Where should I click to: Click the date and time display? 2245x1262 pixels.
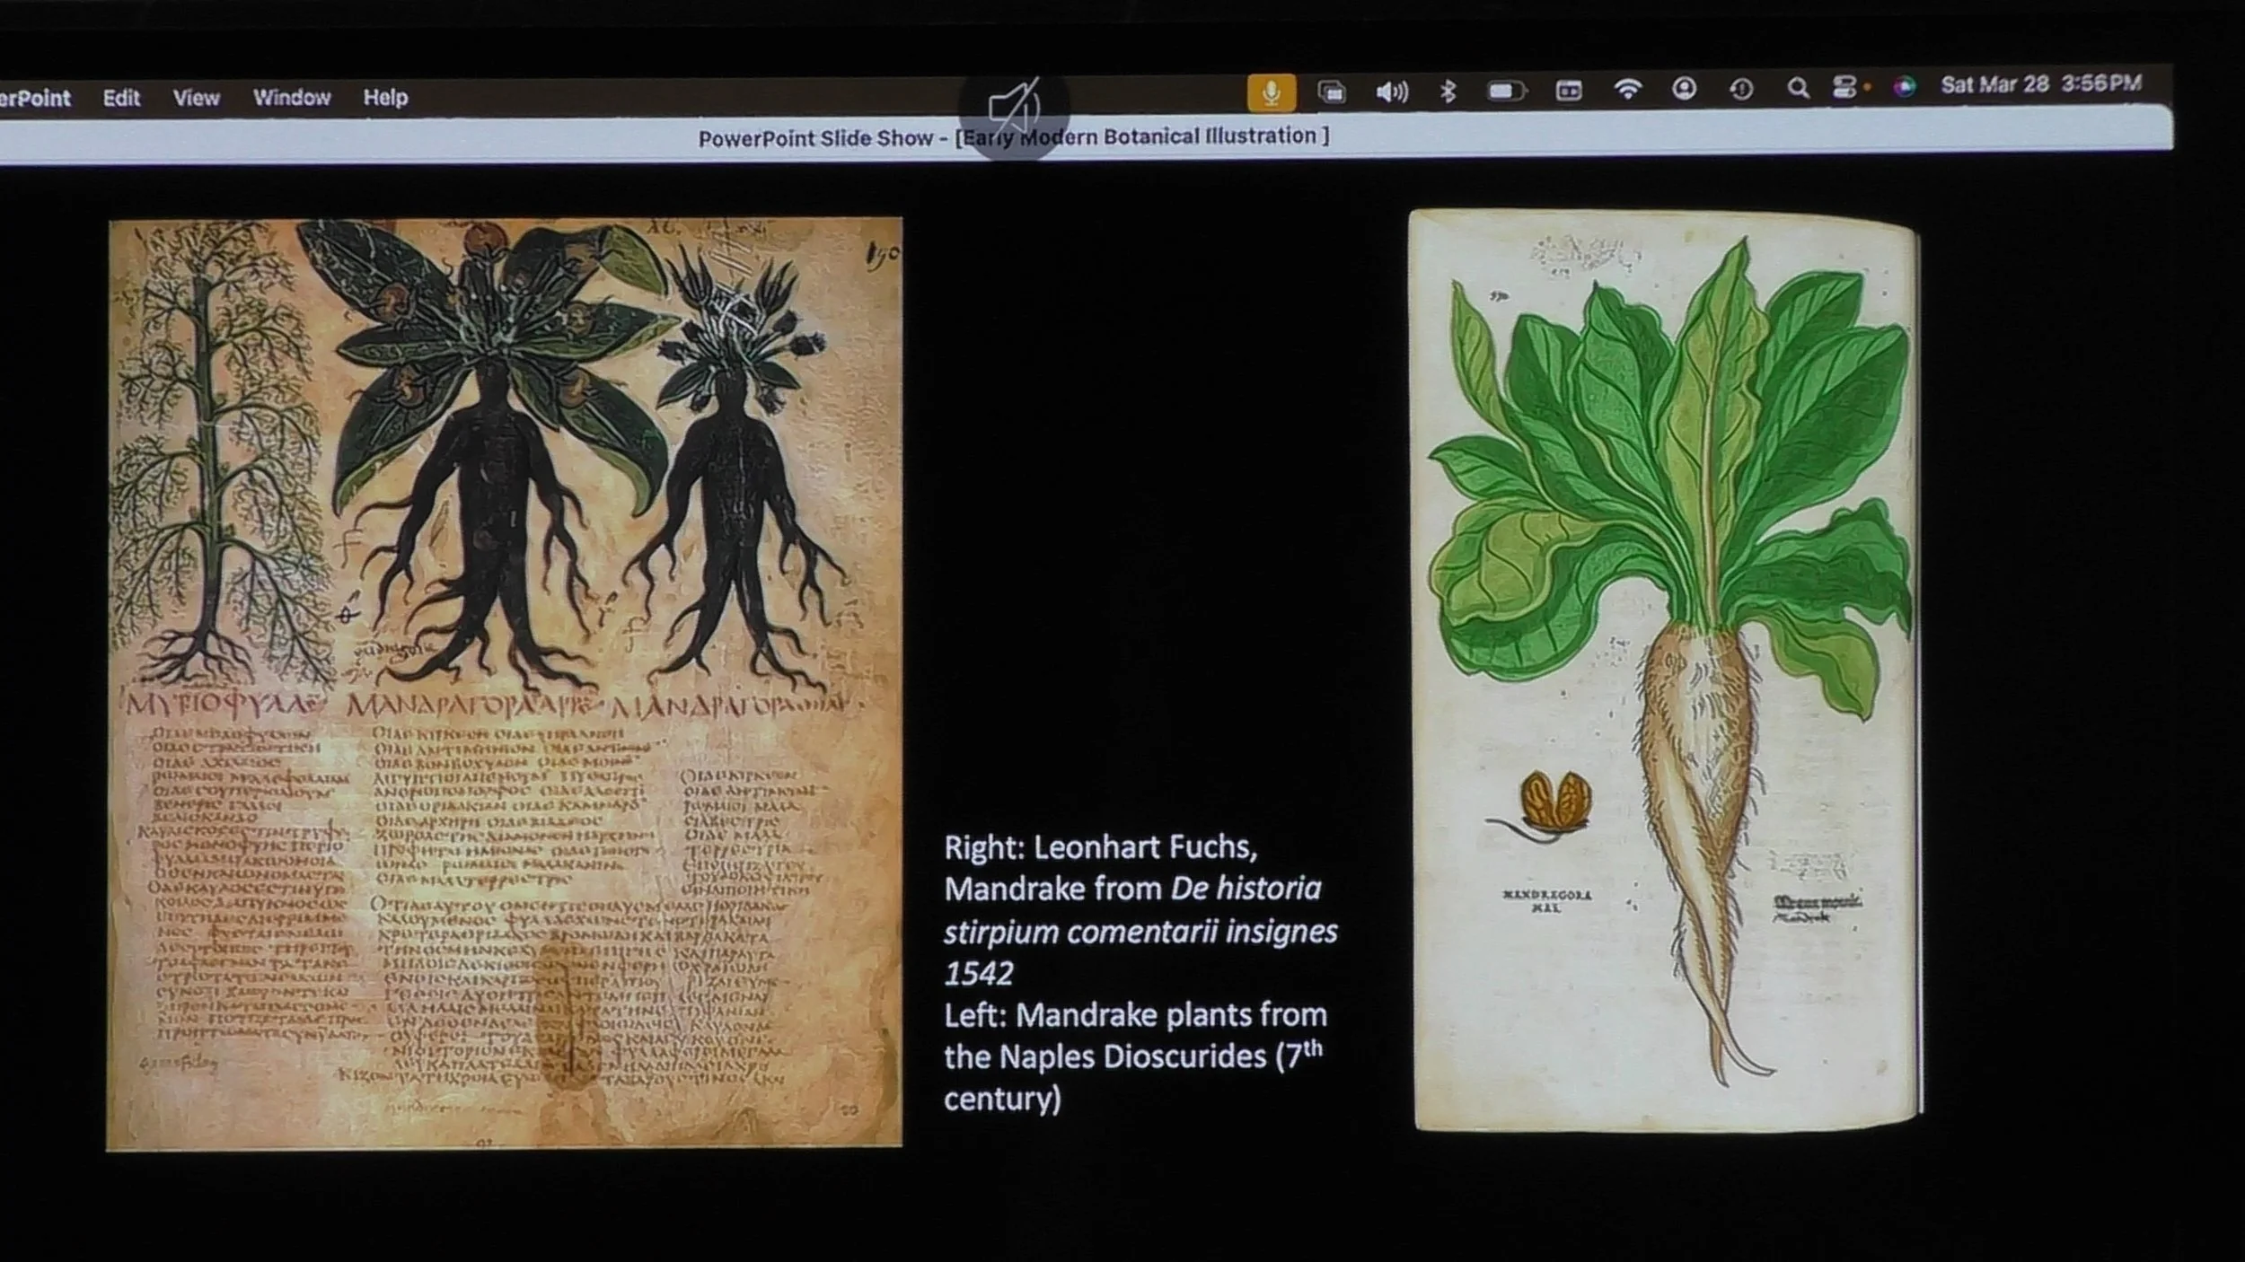click(2040, 84)
